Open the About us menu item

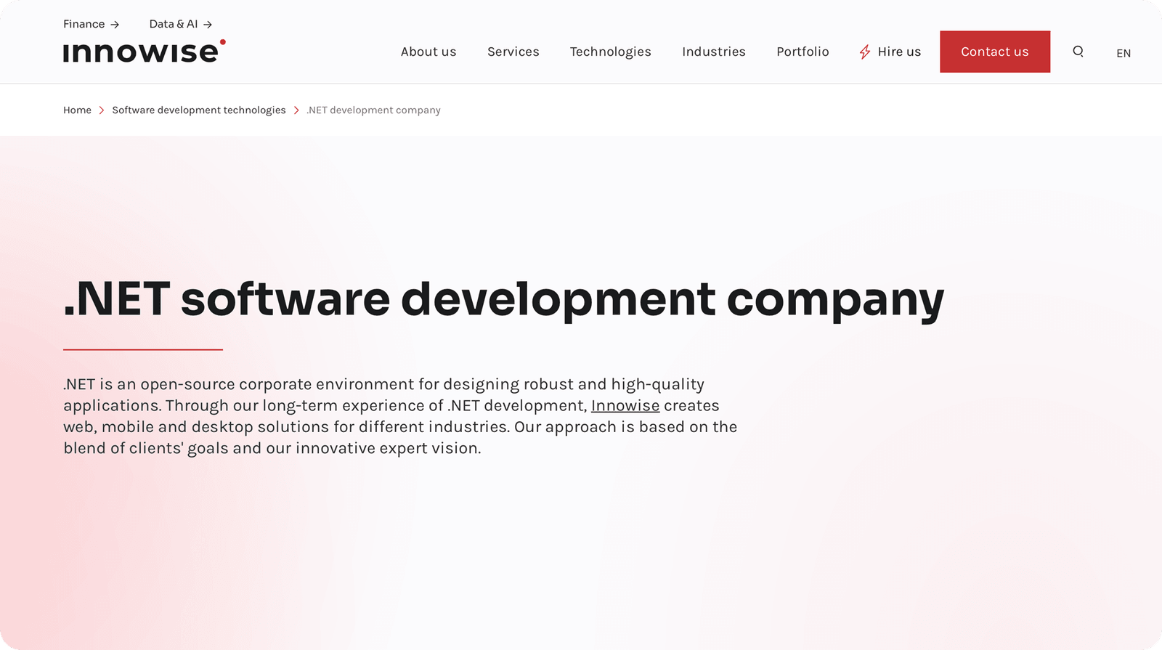pyautogui.click(x=428, y=52)
